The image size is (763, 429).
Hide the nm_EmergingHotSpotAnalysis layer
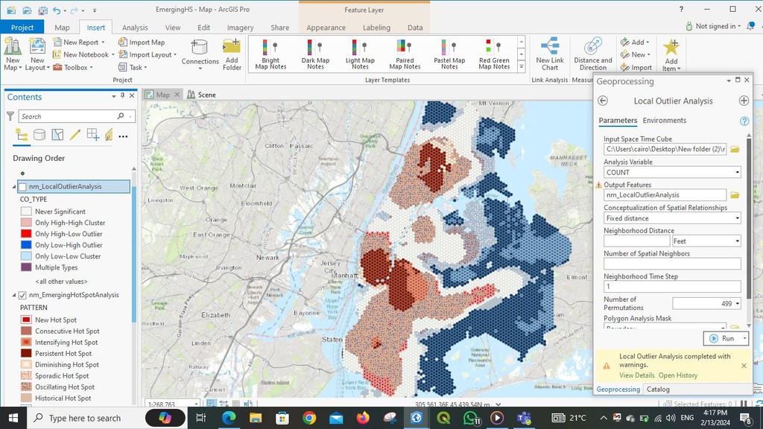[x=22, y=295]
